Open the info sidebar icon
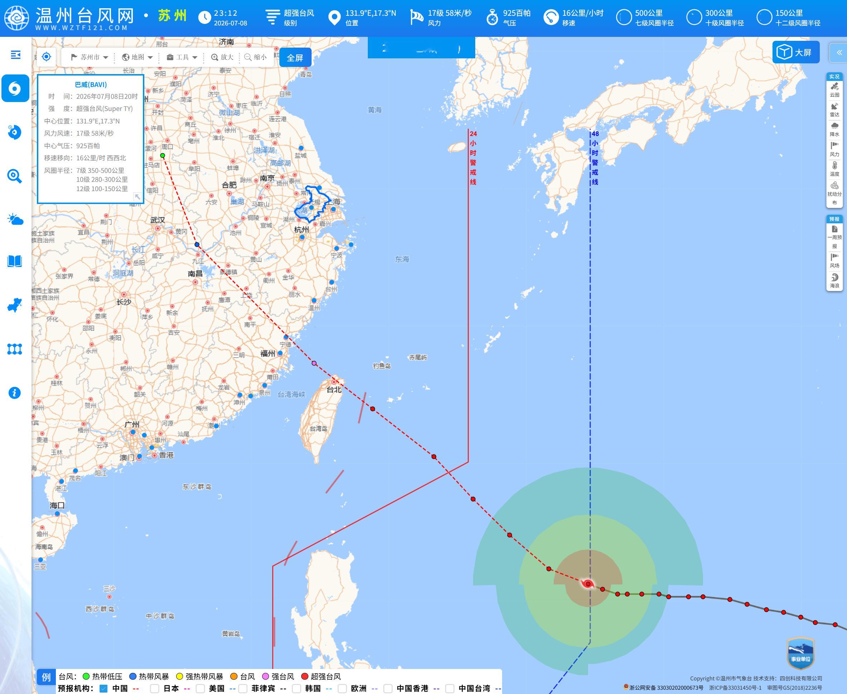847x694 pixels. coord(15,393)
